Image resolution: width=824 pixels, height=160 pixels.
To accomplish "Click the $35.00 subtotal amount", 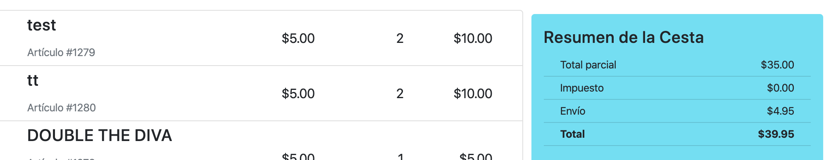I will [777, 65].
